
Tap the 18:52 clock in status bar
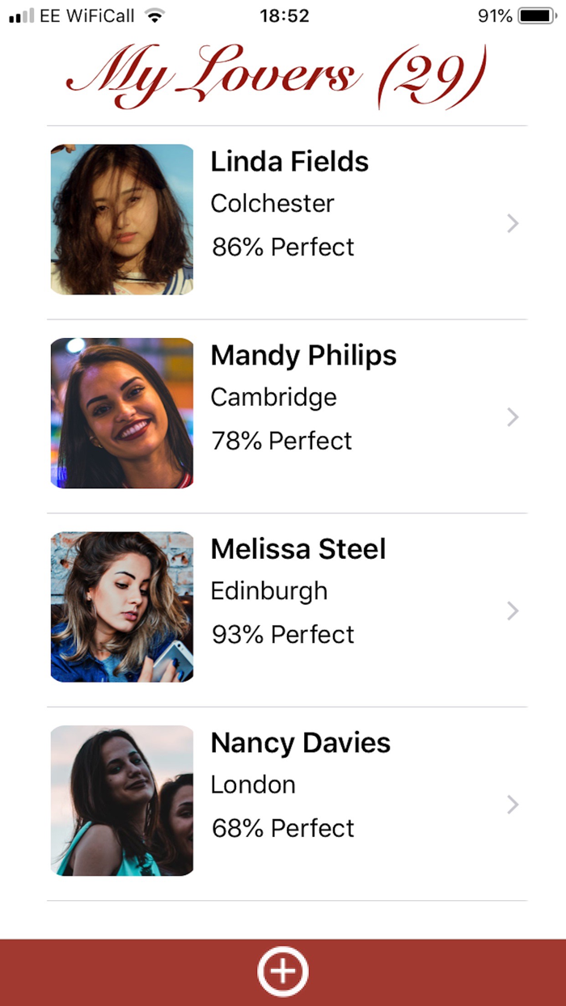[x=286, y=15]
